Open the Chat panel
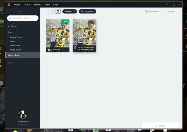Image resolution: width=187 pixels, height=132 pixels. [x=161, y=126]
